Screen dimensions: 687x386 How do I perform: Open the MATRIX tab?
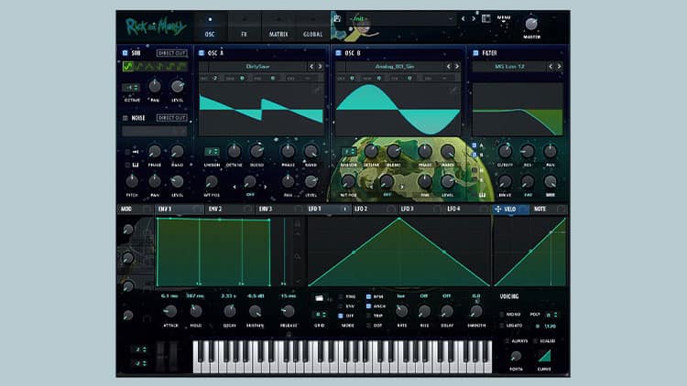pyautogui.click(x=278, y=27)
